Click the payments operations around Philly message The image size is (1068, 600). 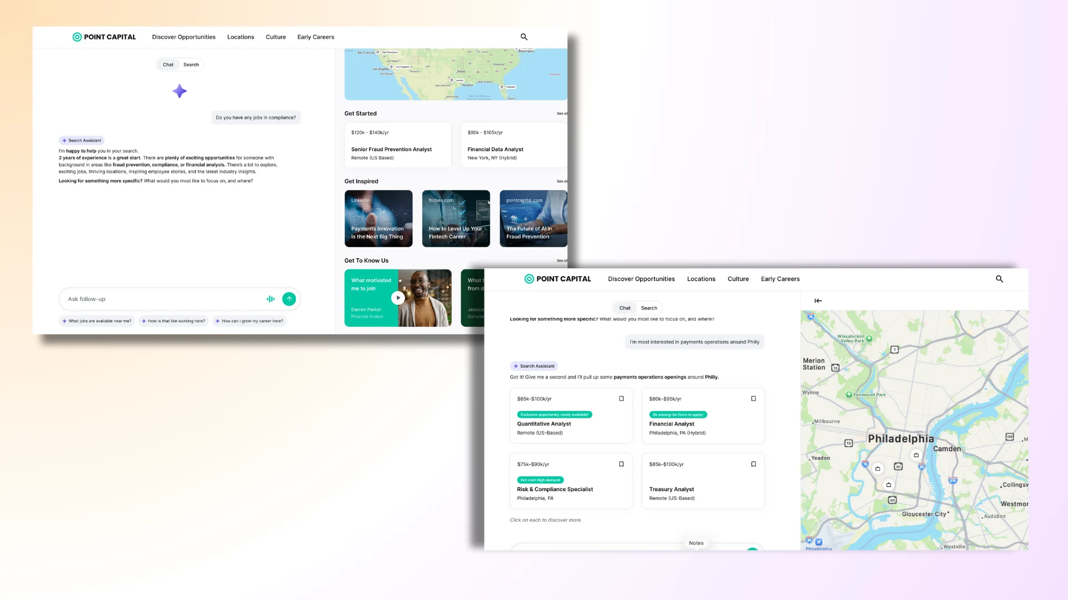[x=694, y=342]
